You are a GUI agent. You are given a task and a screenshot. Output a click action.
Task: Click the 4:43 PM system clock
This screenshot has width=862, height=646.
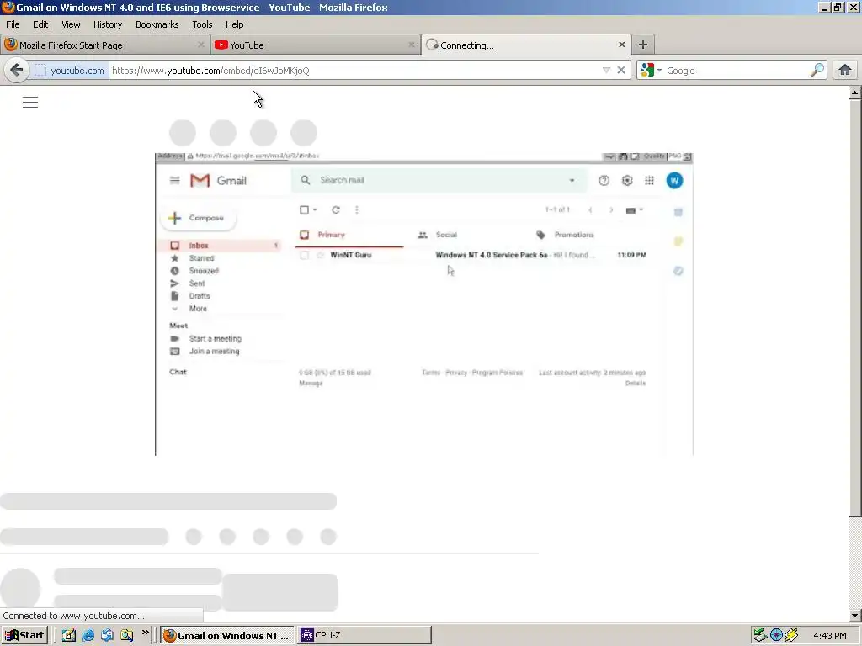coord(829,636)
